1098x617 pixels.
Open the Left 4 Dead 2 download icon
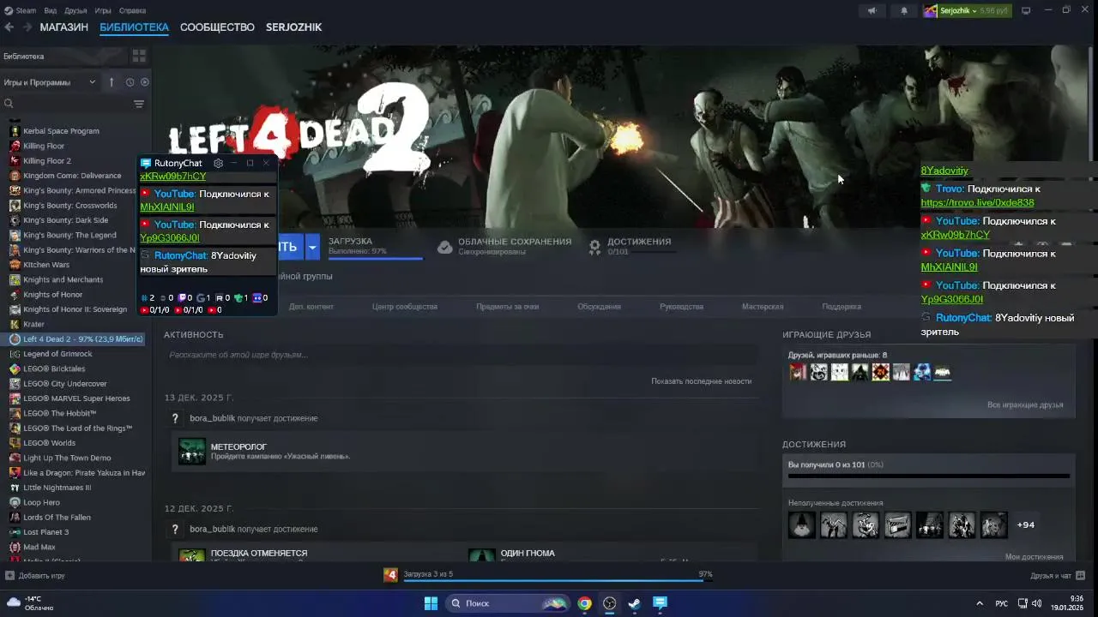[x=391, y=574]
